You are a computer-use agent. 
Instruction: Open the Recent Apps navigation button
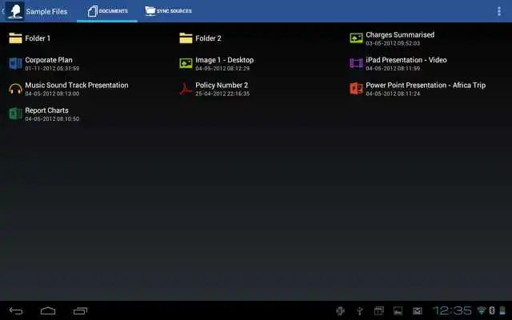pyautogui.click(x=81, y=310)
